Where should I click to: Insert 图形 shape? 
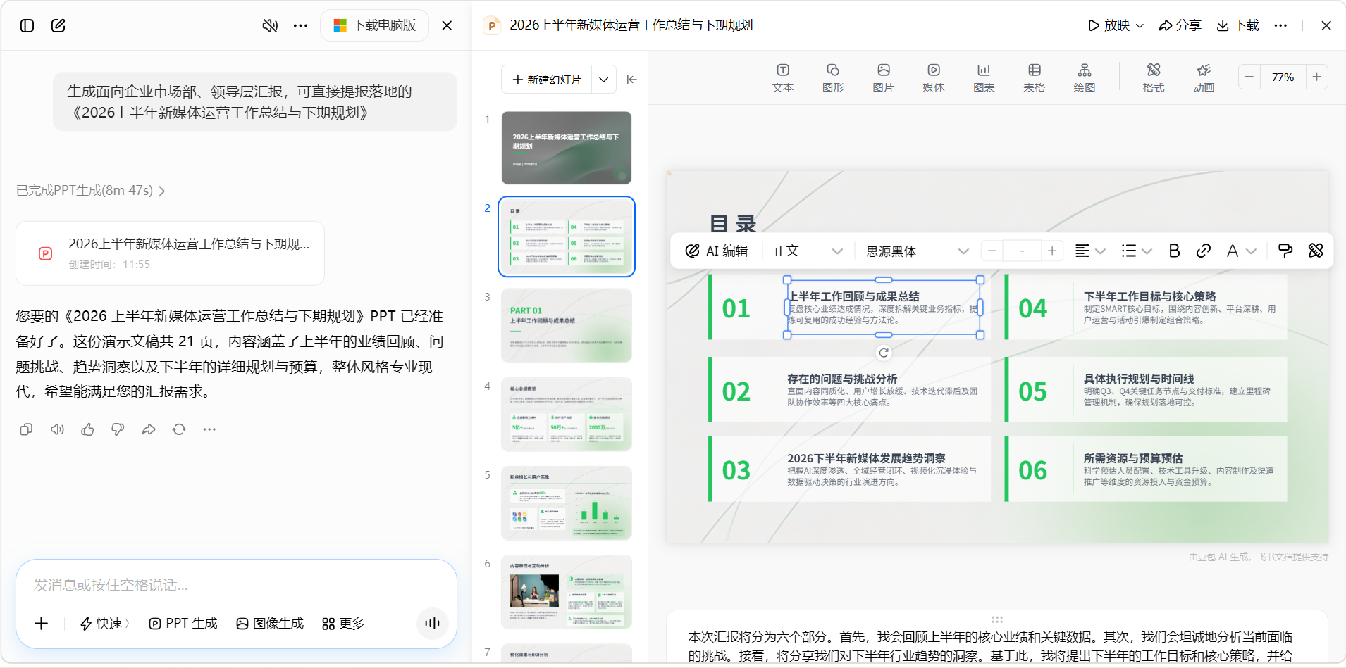click(833, 78)
